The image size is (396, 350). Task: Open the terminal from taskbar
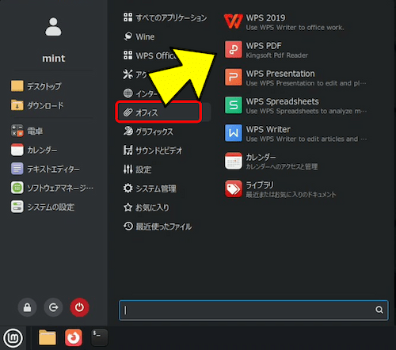click(99, 337)
